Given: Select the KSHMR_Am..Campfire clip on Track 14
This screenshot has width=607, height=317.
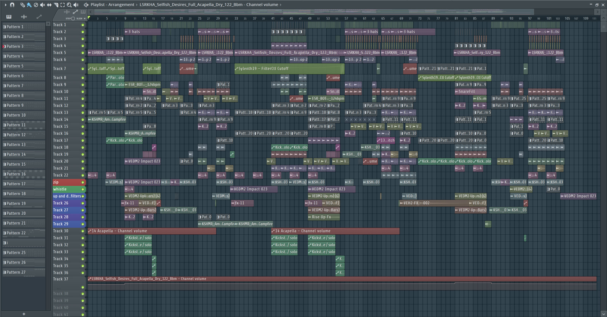Looking at the screenshot, I should pyautogui.click(x=107, y=120).
